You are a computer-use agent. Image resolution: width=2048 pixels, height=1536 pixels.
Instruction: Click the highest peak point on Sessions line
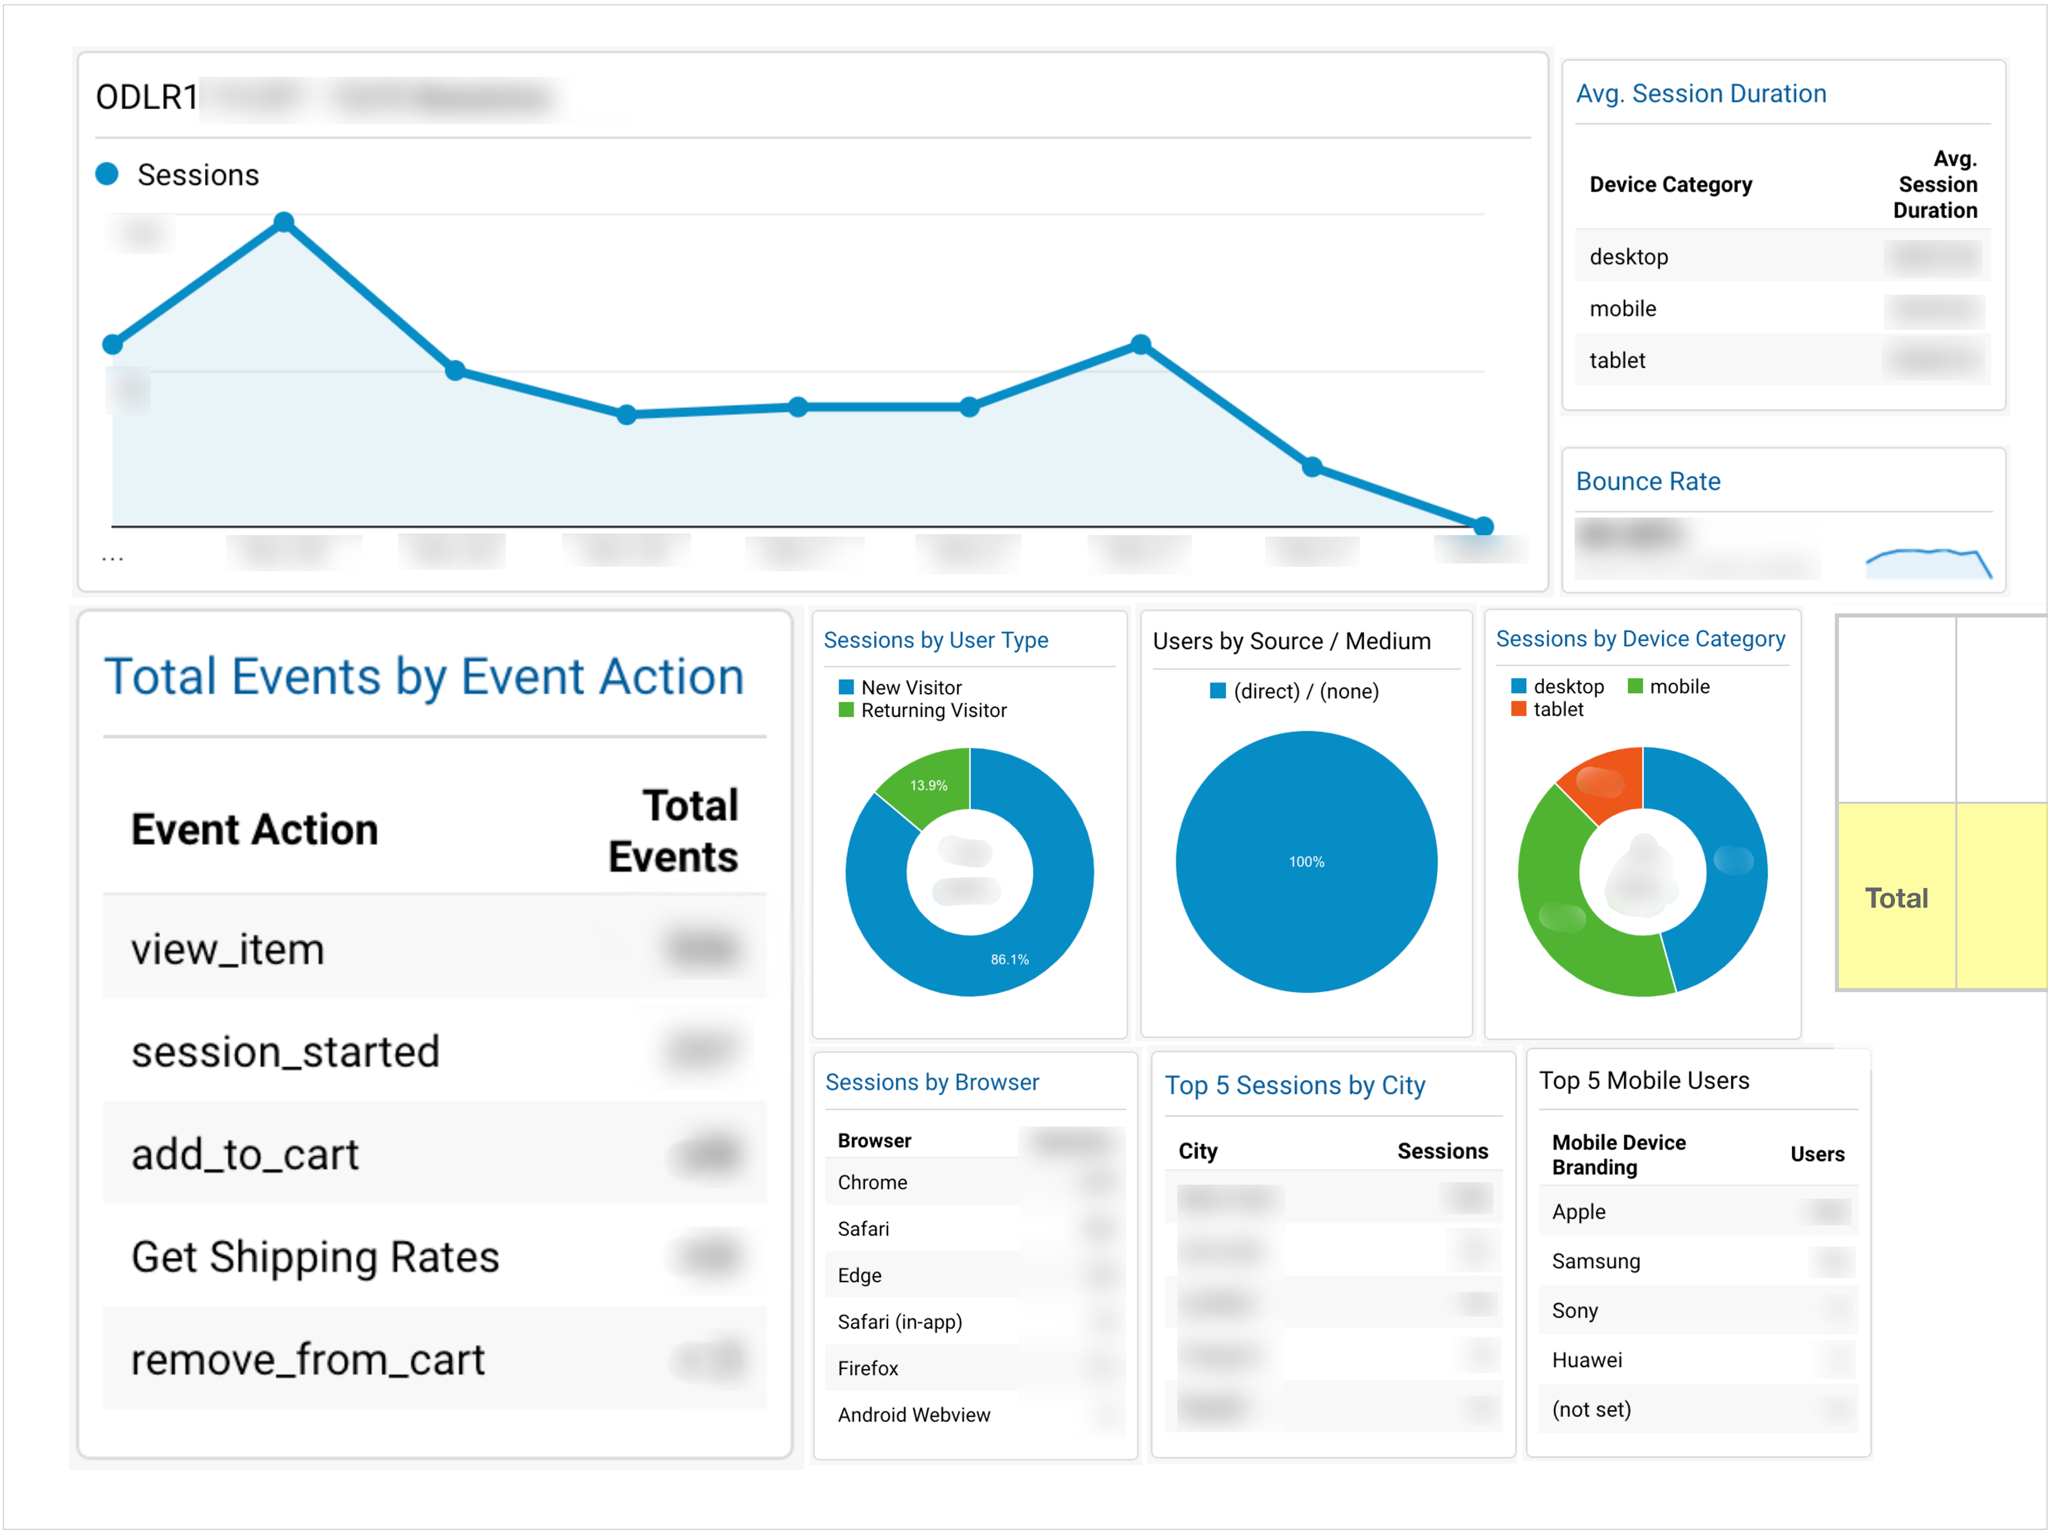tap(284, 221)
